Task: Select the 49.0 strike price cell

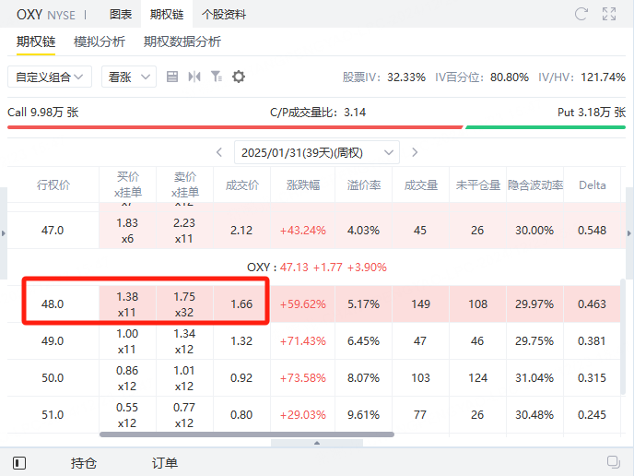Action: (x=53, y=340)
